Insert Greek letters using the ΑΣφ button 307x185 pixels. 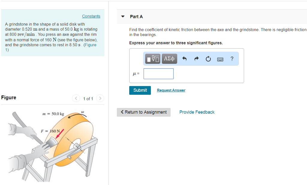169,59
